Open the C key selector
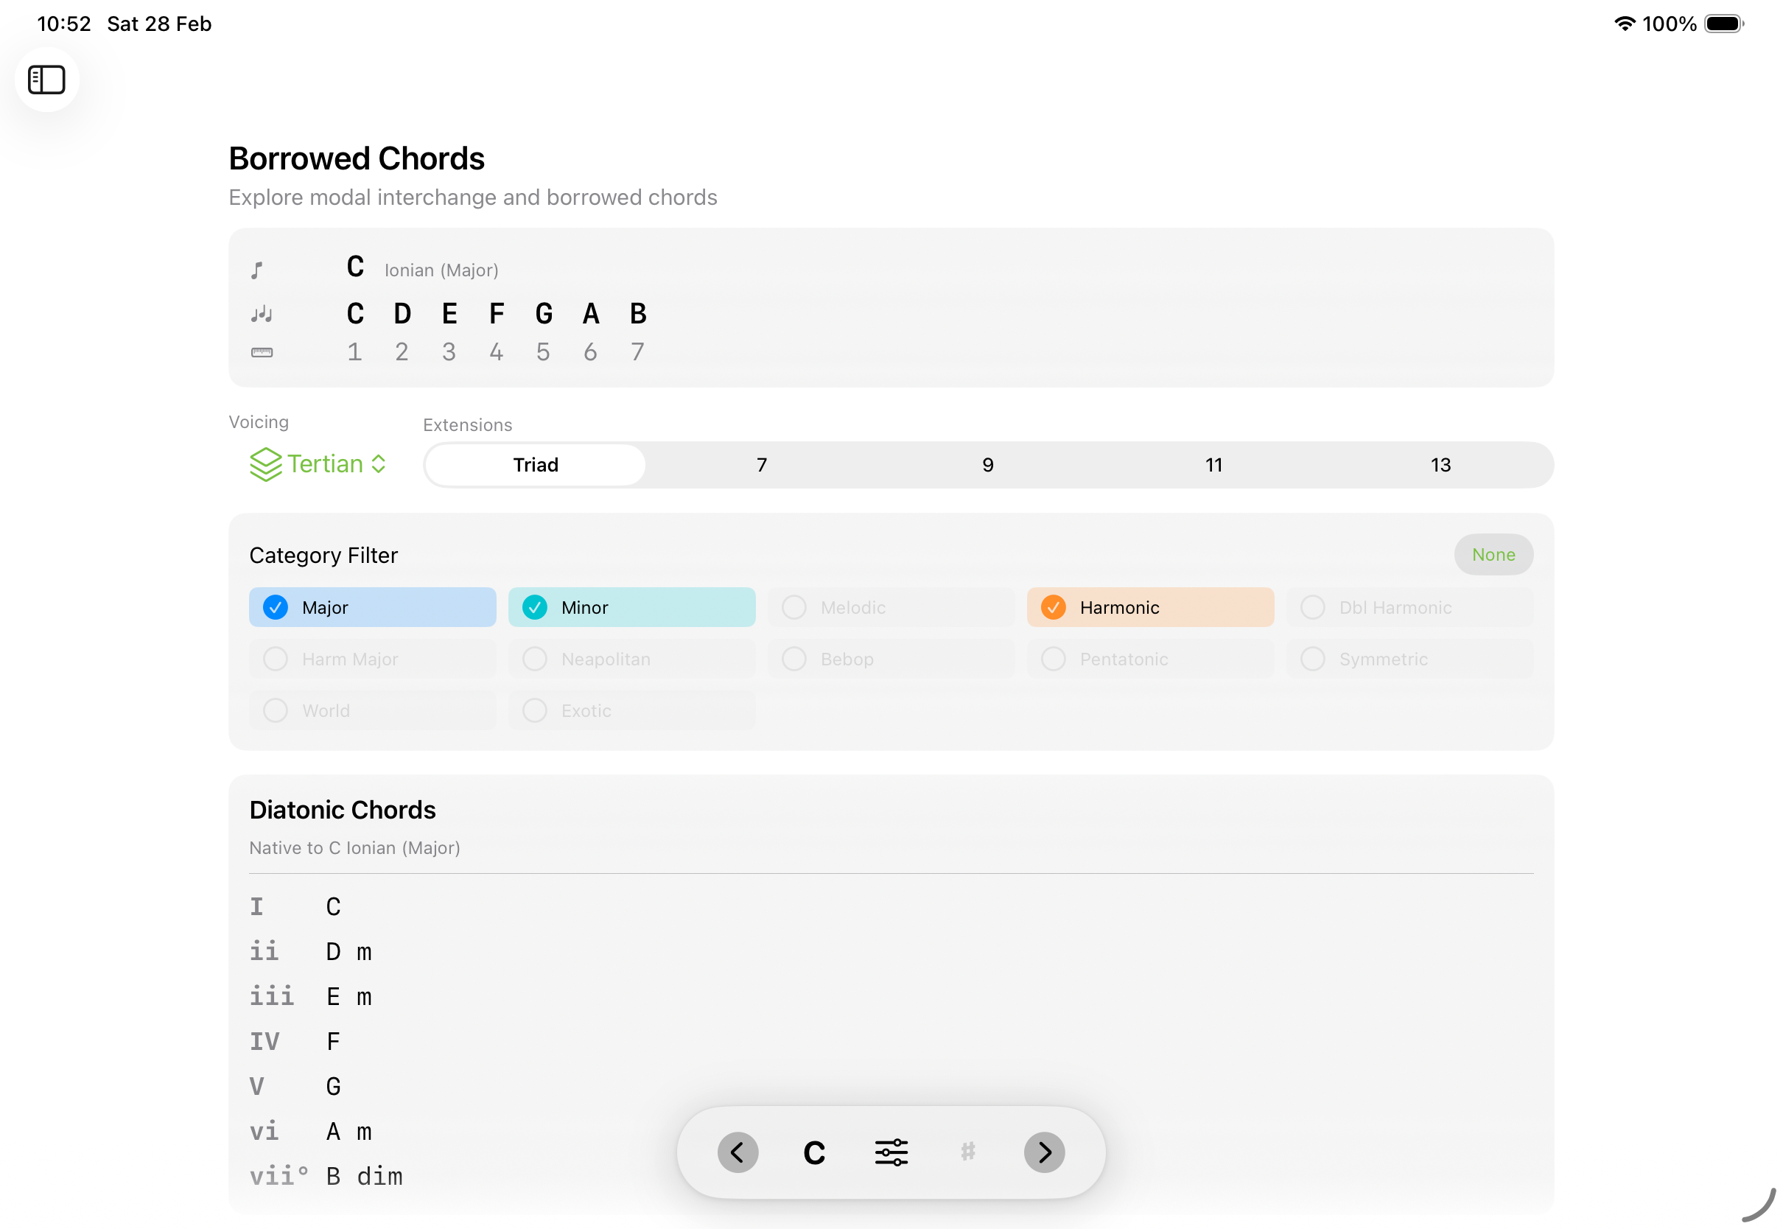1783x1229 pixels. (x=813, y=1152)
